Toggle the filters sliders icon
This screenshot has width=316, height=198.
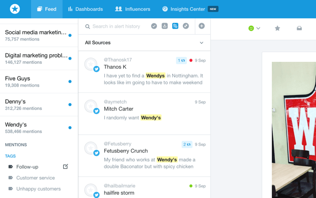175,26
